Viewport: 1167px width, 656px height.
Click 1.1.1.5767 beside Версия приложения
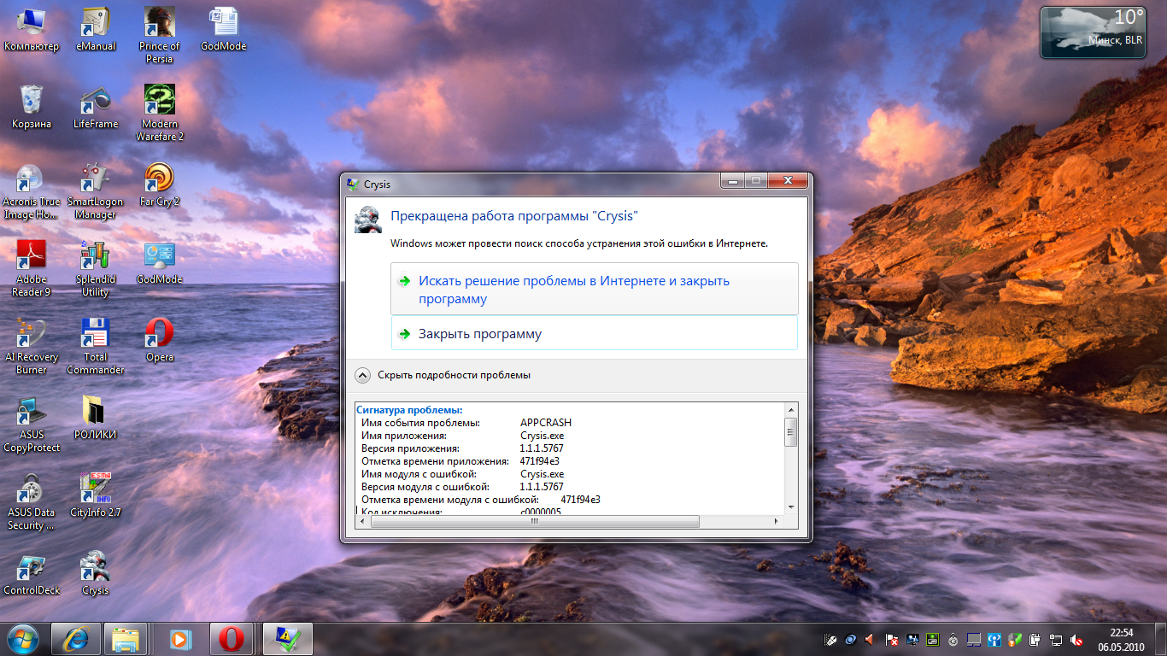542,448
